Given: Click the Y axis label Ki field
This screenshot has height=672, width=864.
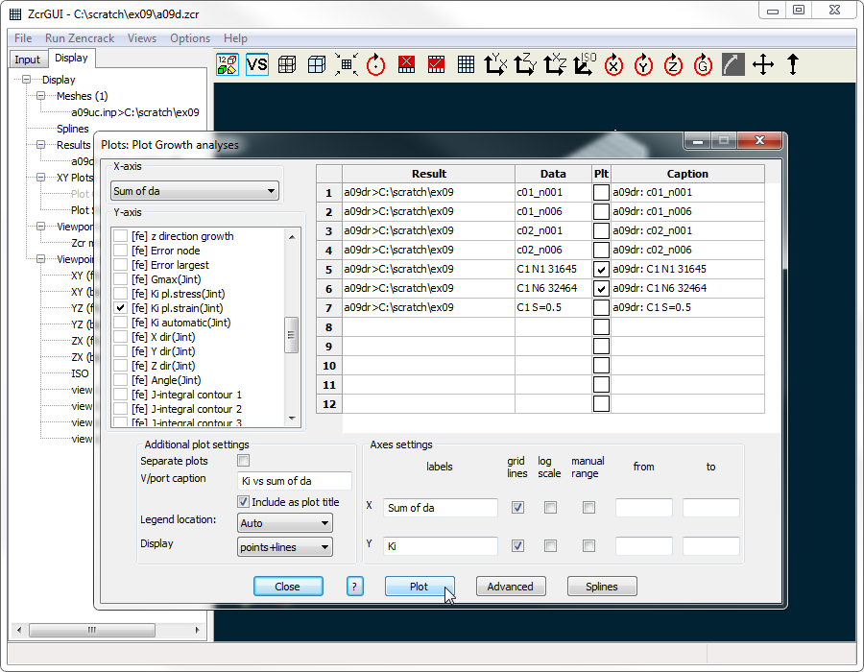Looking at the screenshot, I should 441,546.
